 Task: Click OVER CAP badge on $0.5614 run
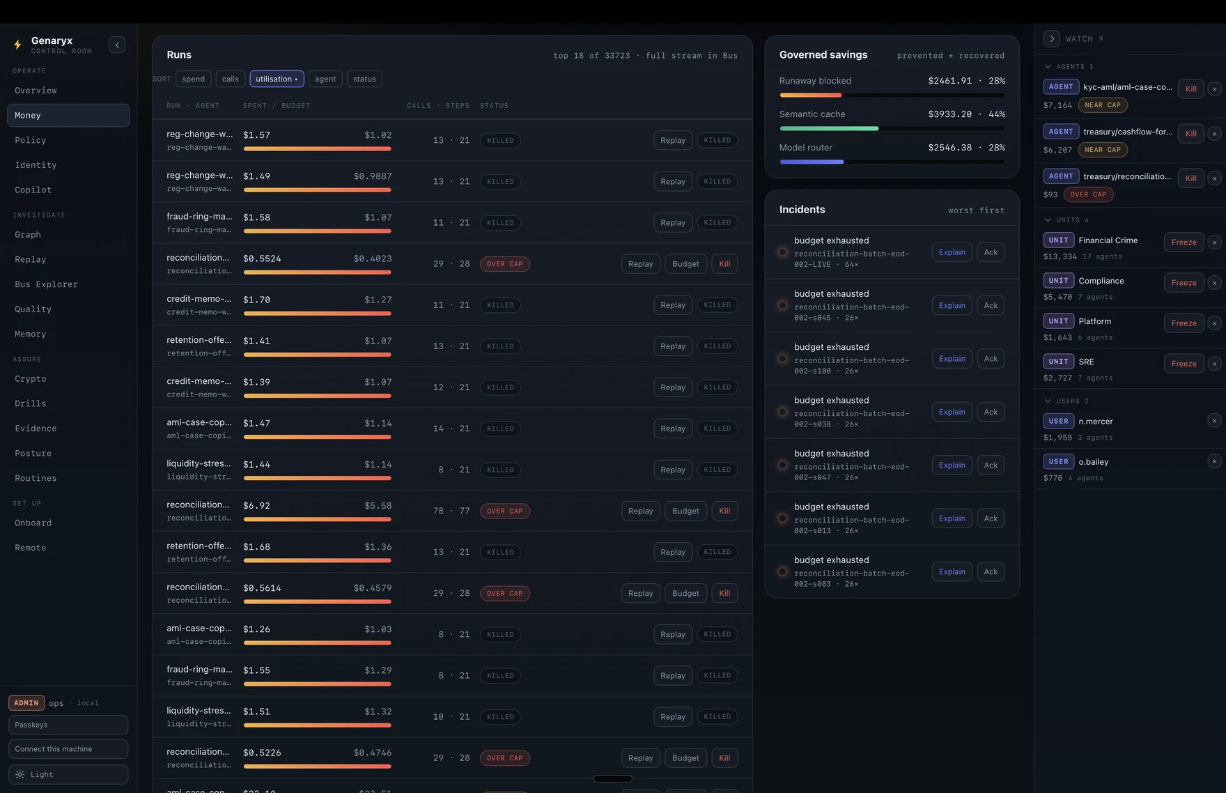505,594
